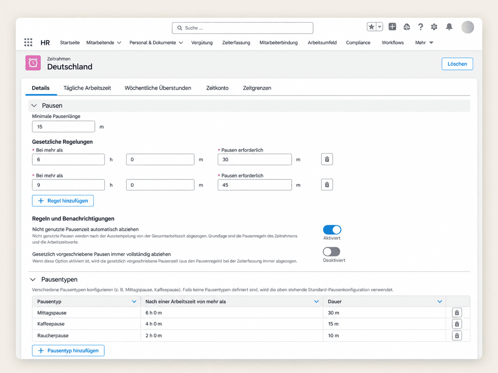Click Pausentyp hinzufügen button

click(x=68, y=351)
